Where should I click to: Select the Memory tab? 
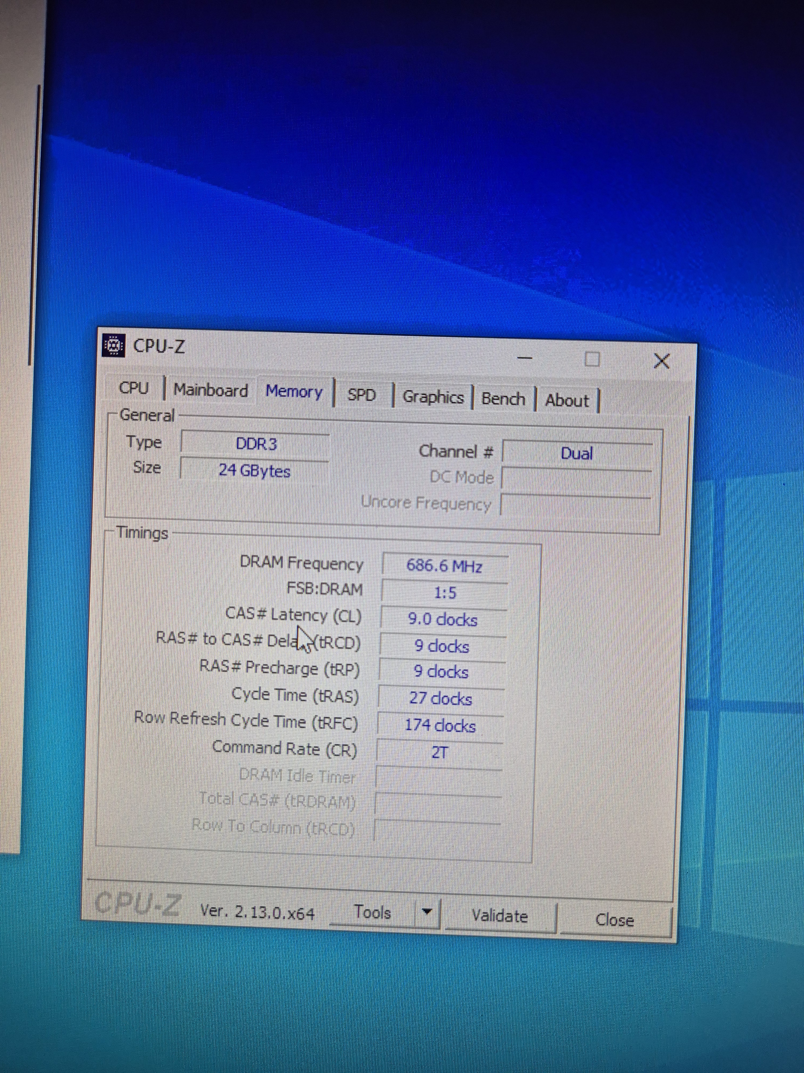point(294,391)
